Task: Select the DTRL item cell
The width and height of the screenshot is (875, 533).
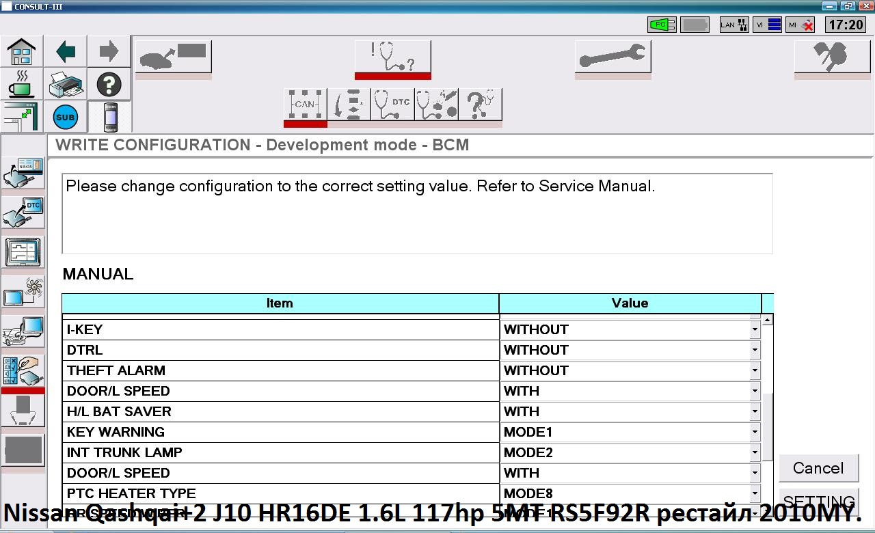Action: point(280,350)
